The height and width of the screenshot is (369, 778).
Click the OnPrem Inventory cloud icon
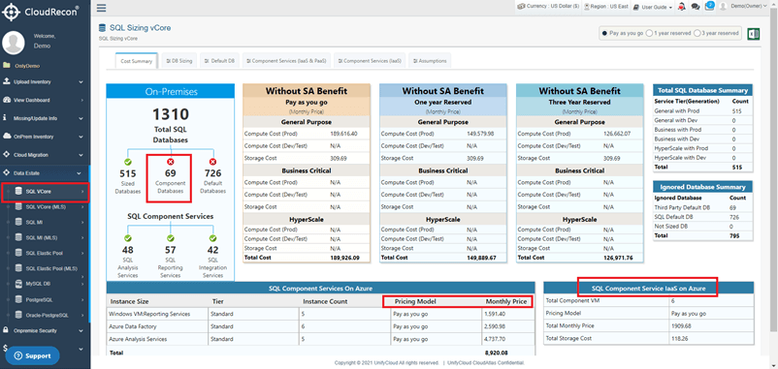point(6,137)
